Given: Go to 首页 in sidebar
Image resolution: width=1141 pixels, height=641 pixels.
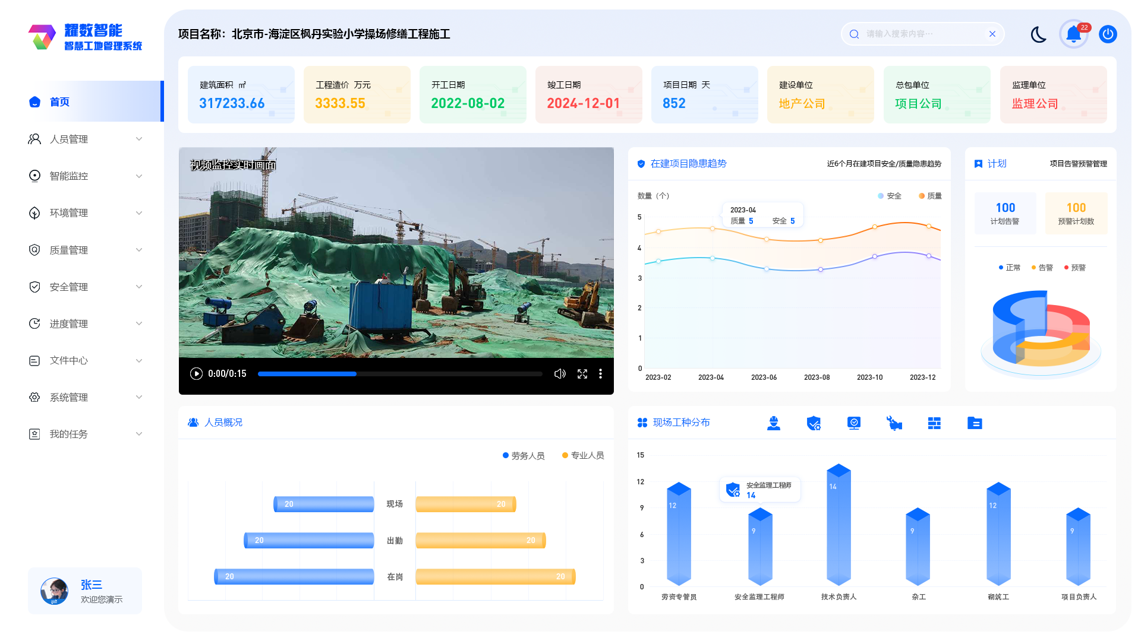Looking at the screenshot, I should 59,102.
